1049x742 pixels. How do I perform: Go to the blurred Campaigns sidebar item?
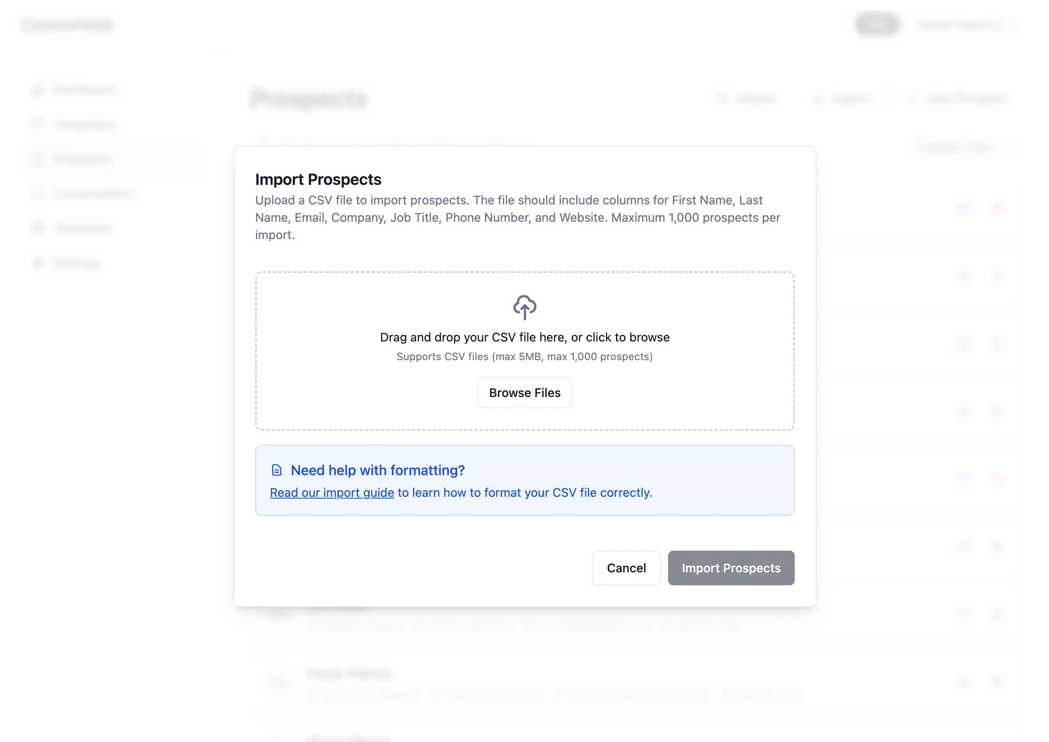[83, 124]
